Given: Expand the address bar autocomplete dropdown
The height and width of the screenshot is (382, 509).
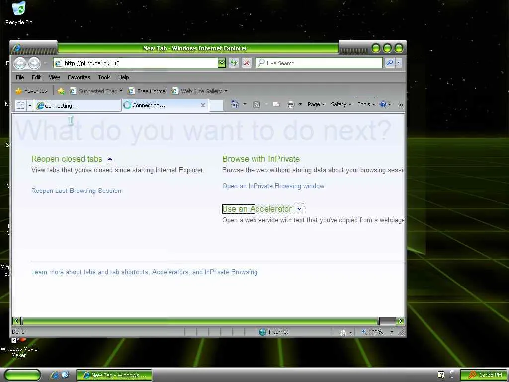Looking at the screenshot, I should pyautogui.click(x=222, y=63).
